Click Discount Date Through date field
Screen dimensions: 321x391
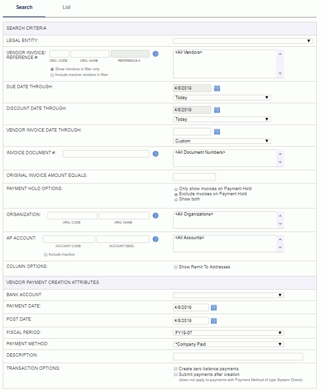click(192, 110)
